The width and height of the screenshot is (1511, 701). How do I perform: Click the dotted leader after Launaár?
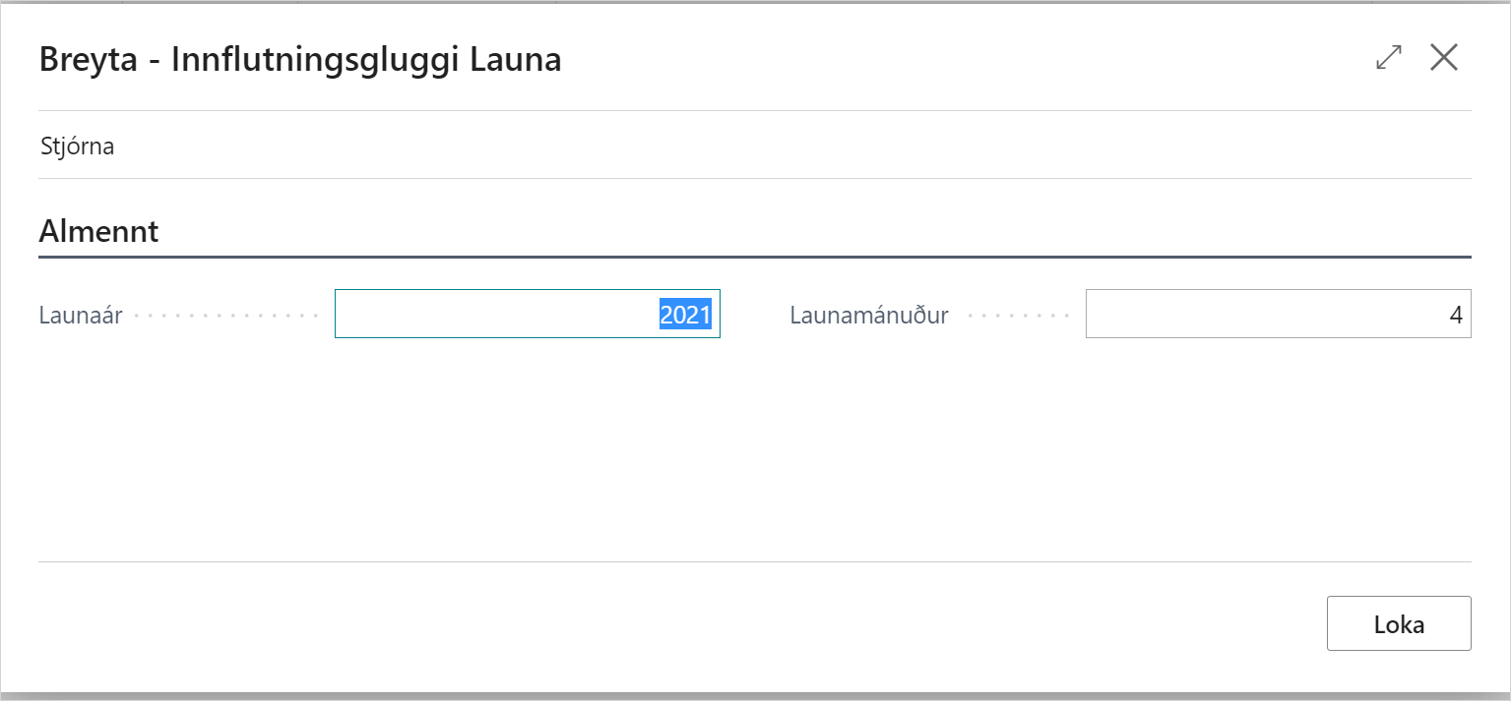coord(226,317)
